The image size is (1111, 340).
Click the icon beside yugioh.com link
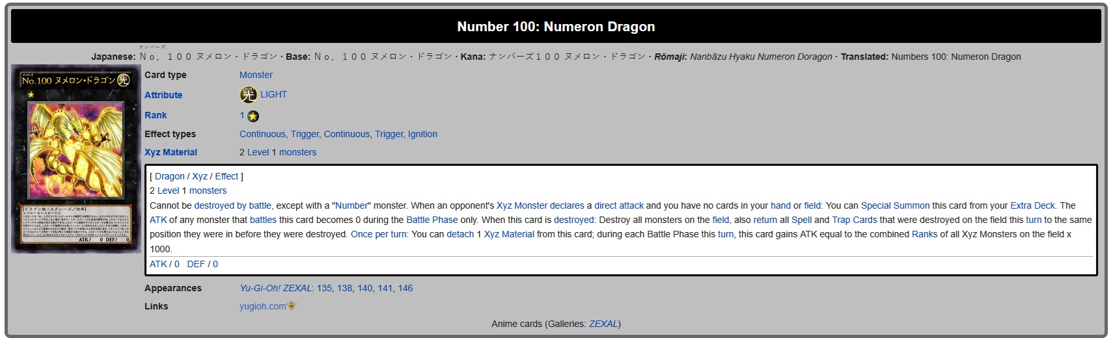(292, 306)
